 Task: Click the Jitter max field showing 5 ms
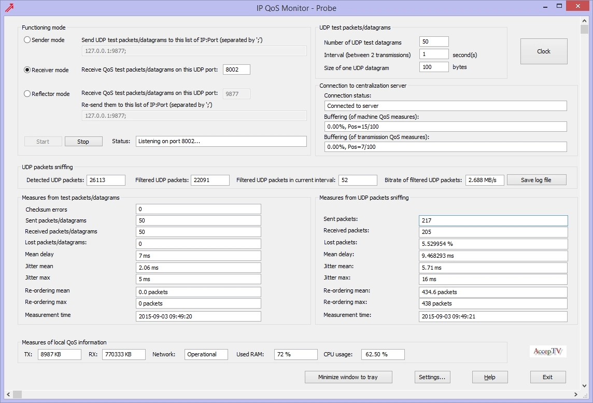pos(199,279)
